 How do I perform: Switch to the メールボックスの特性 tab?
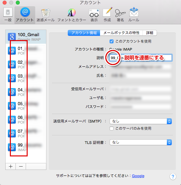(121, 33)
